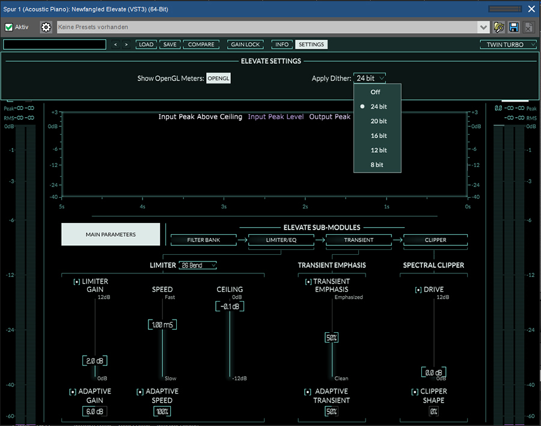Toggle the Clipper Shape link button
The image size is (541, 426).
415,392
